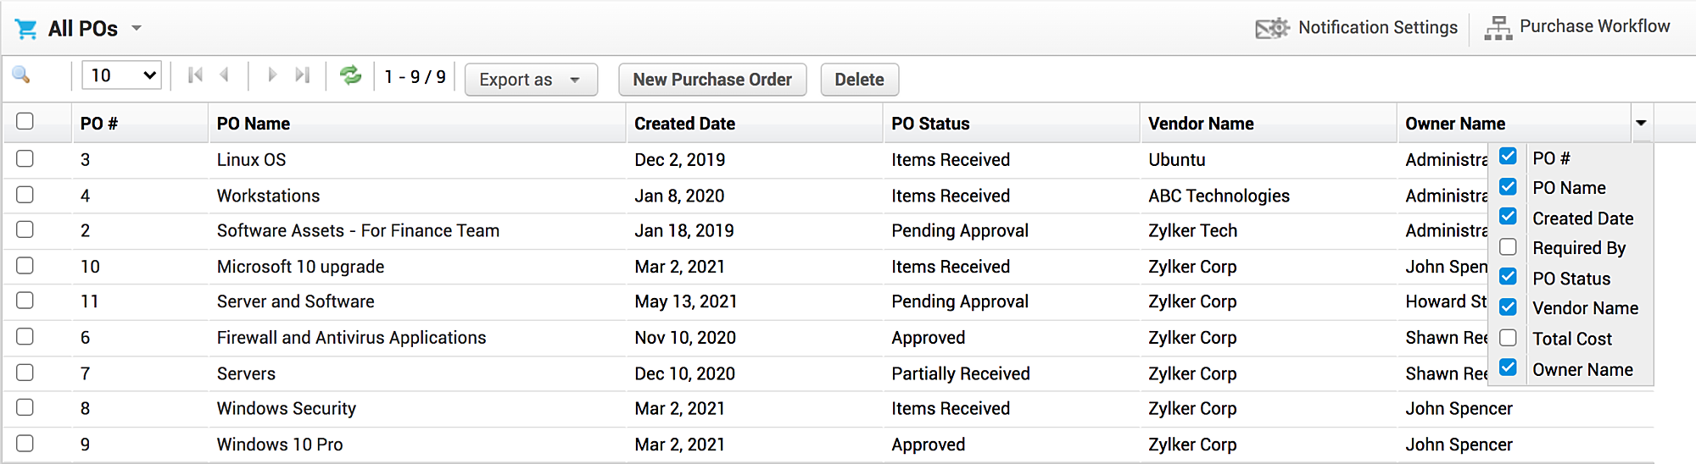Collapse the column chooser arrow
Viewport: 1696px width, 464px height.
click(x=1641, y=124)
